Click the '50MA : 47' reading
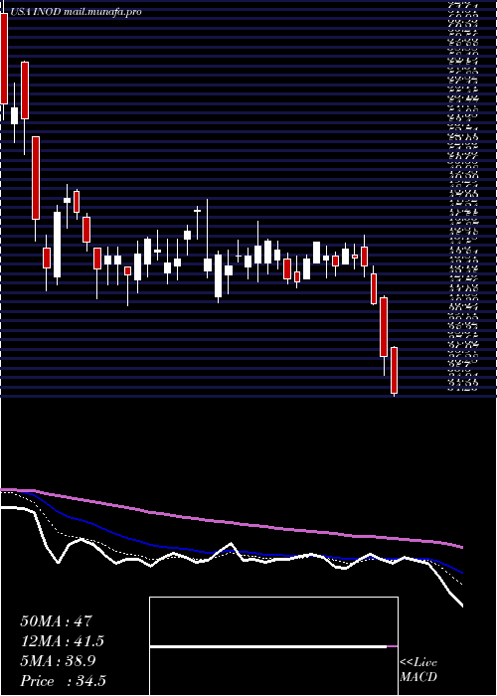The image size is (497, 696). [x=56, y=620]
